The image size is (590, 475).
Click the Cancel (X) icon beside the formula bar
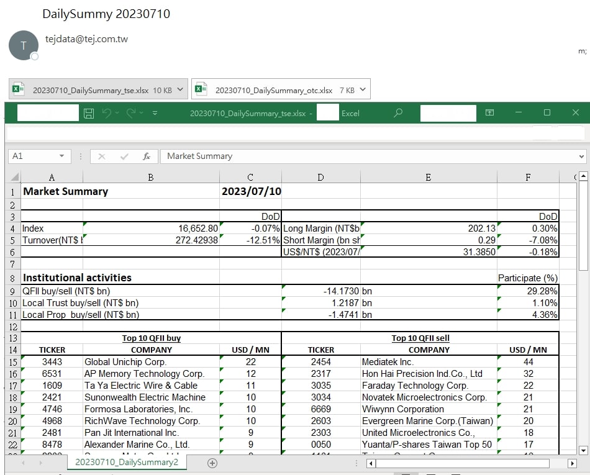click(103, 156)
